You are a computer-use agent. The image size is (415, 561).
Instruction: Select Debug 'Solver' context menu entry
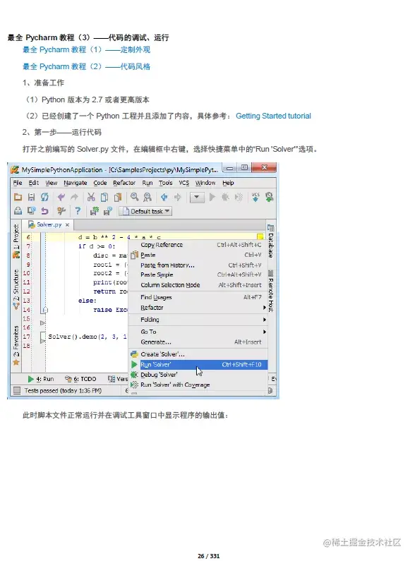(x=198, y=375)
